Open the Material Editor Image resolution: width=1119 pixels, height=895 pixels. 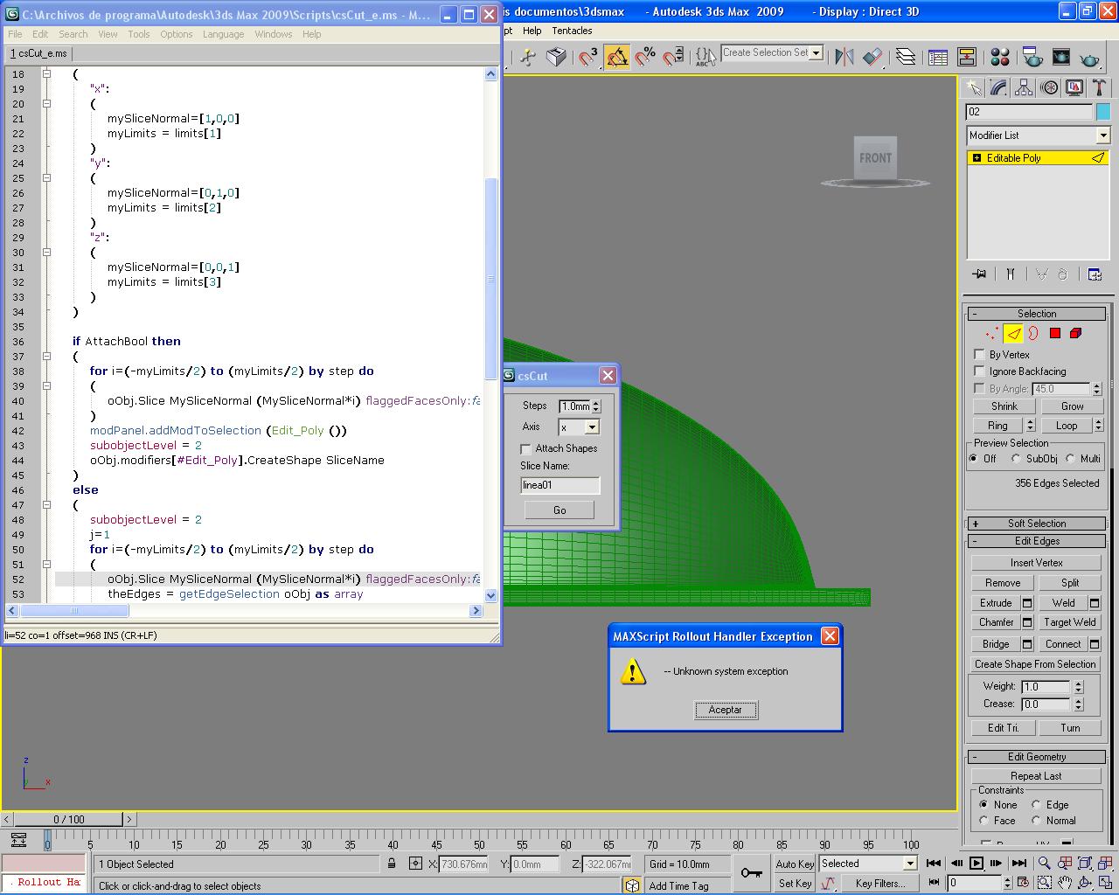click(1000, 57)
